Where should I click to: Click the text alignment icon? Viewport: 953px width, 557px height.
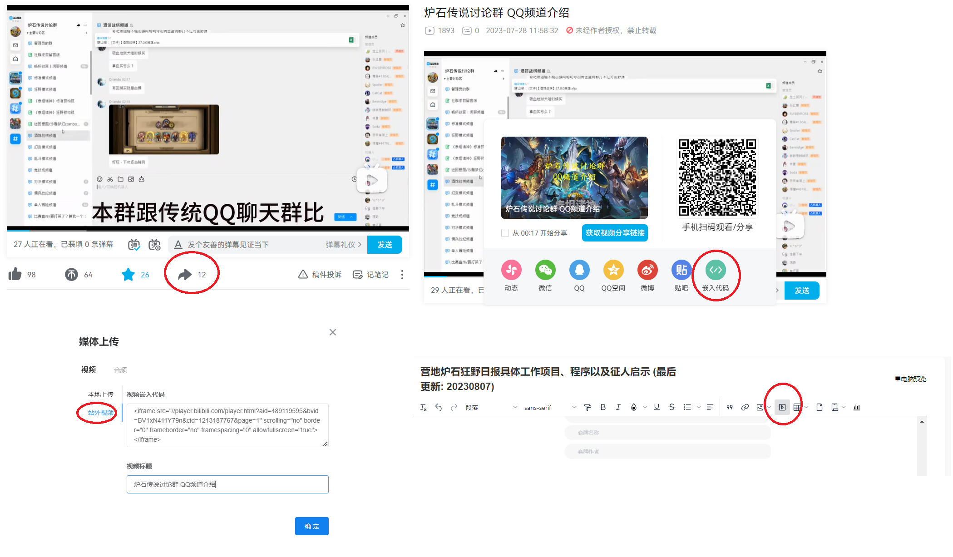(x=710, y=408)
